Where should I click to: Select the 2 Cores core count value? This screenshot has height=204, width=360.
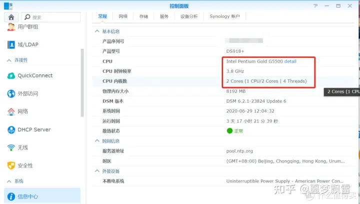(x=266, y=81)
